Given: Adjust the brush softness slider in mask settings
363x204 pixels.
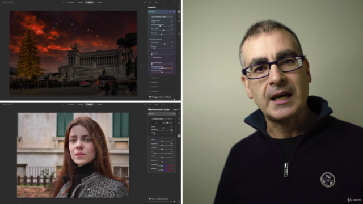Looking at the screenshot, I should [162, 131].
